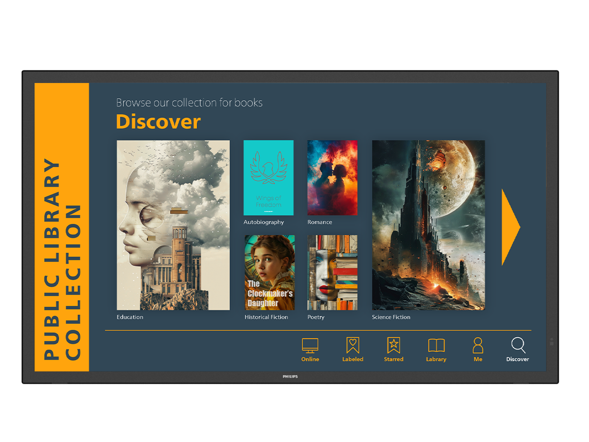Image resolution: width=589 pixels, height=442 pixels.
Task: Open the Poetry book cover
Action: [x=332, y=272]
